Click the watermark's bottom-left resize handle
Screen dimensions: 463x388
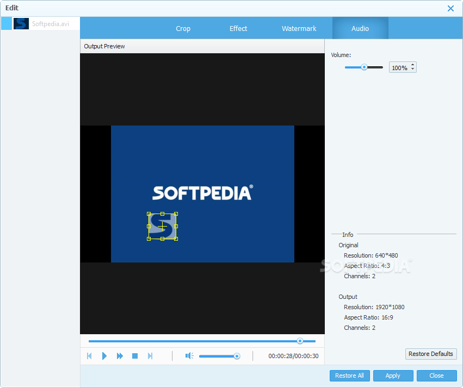point(149,239)
